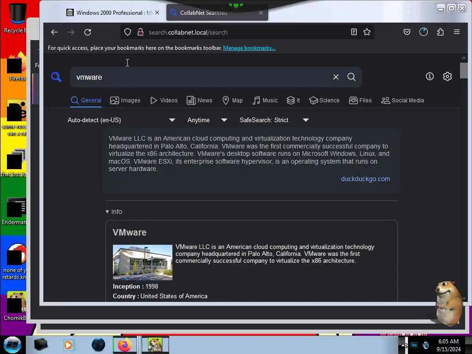Open the Pocket save icon
This screenshot has height=354, width=472.
click(x=407, y=32)
